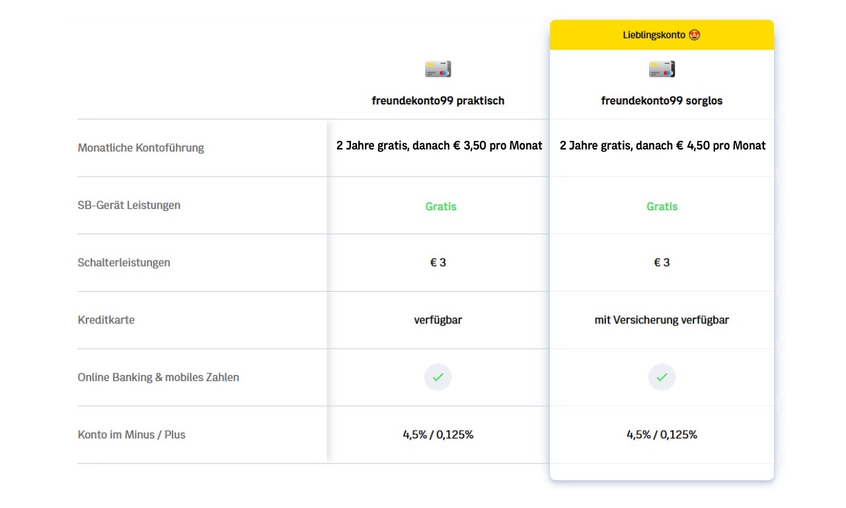Click mit Versicherung verfügbar text

662,320
